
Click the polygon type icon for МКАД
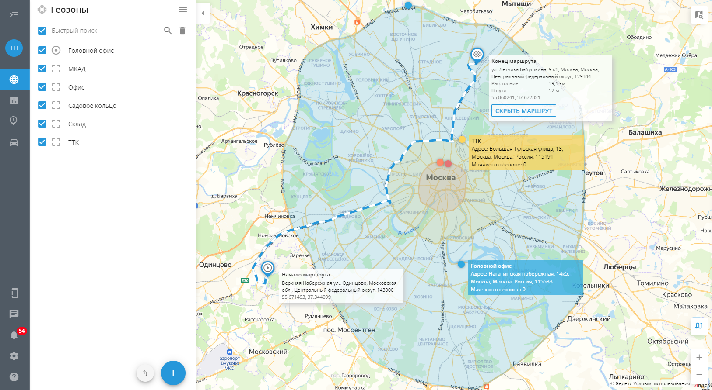click(x=56, y=69)
